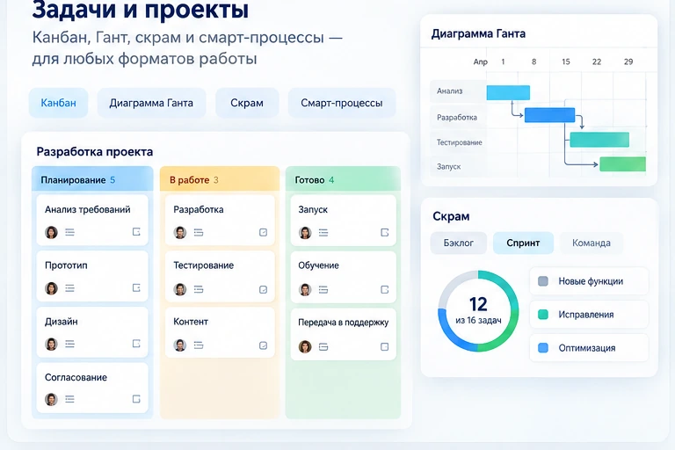Click gray swatch next to Новые функции
Image resolution: width=675 pixels, height=450 pixels.
pos(543,281)
